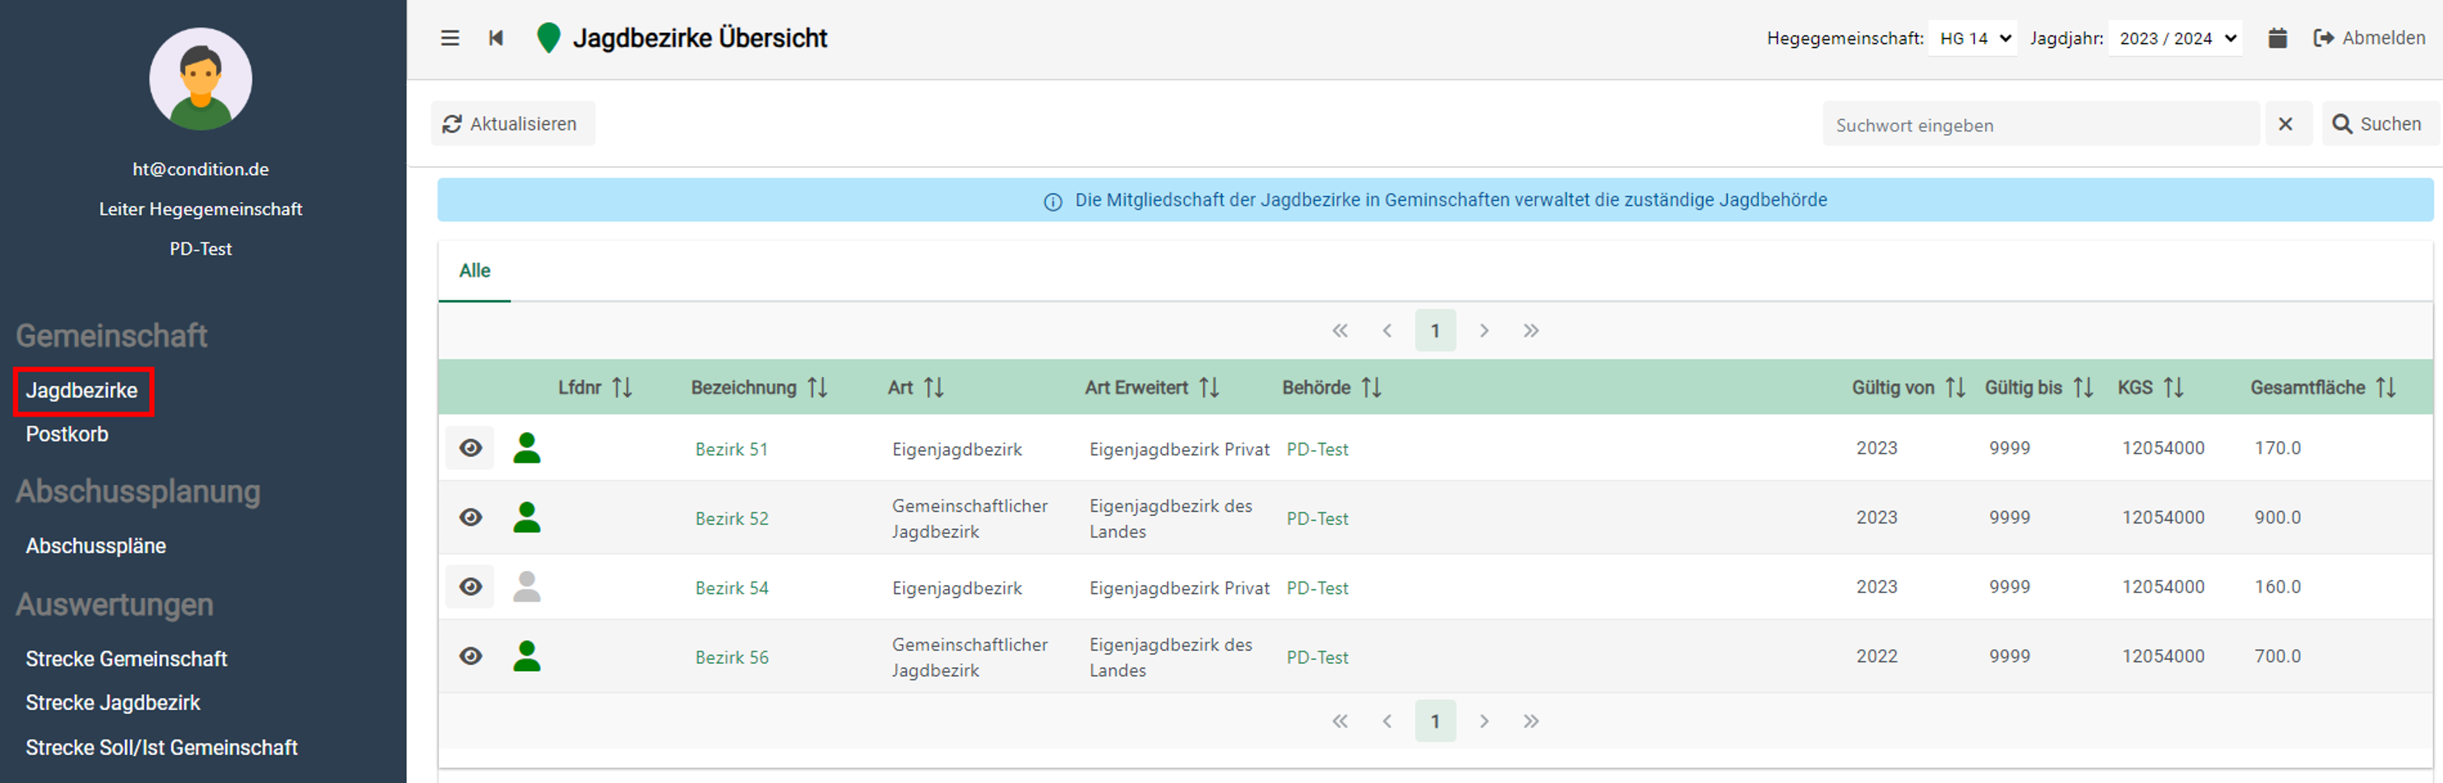
Task: Open the calendar icon in header
Action: [x=2276, y=38]
